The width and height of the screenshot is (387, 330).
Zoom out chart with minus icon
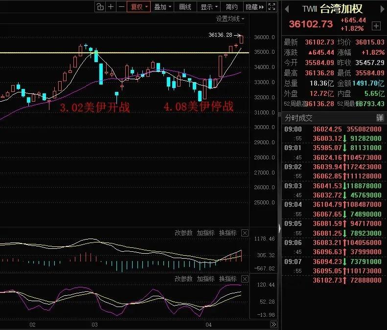click(x=121, y=7)
